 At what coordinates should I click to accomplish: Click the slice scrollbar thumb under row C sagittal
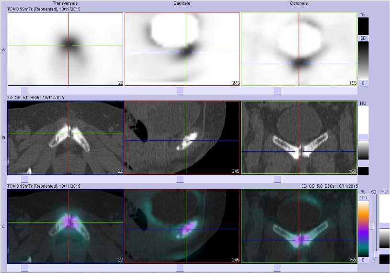click(x=180, y=268)
